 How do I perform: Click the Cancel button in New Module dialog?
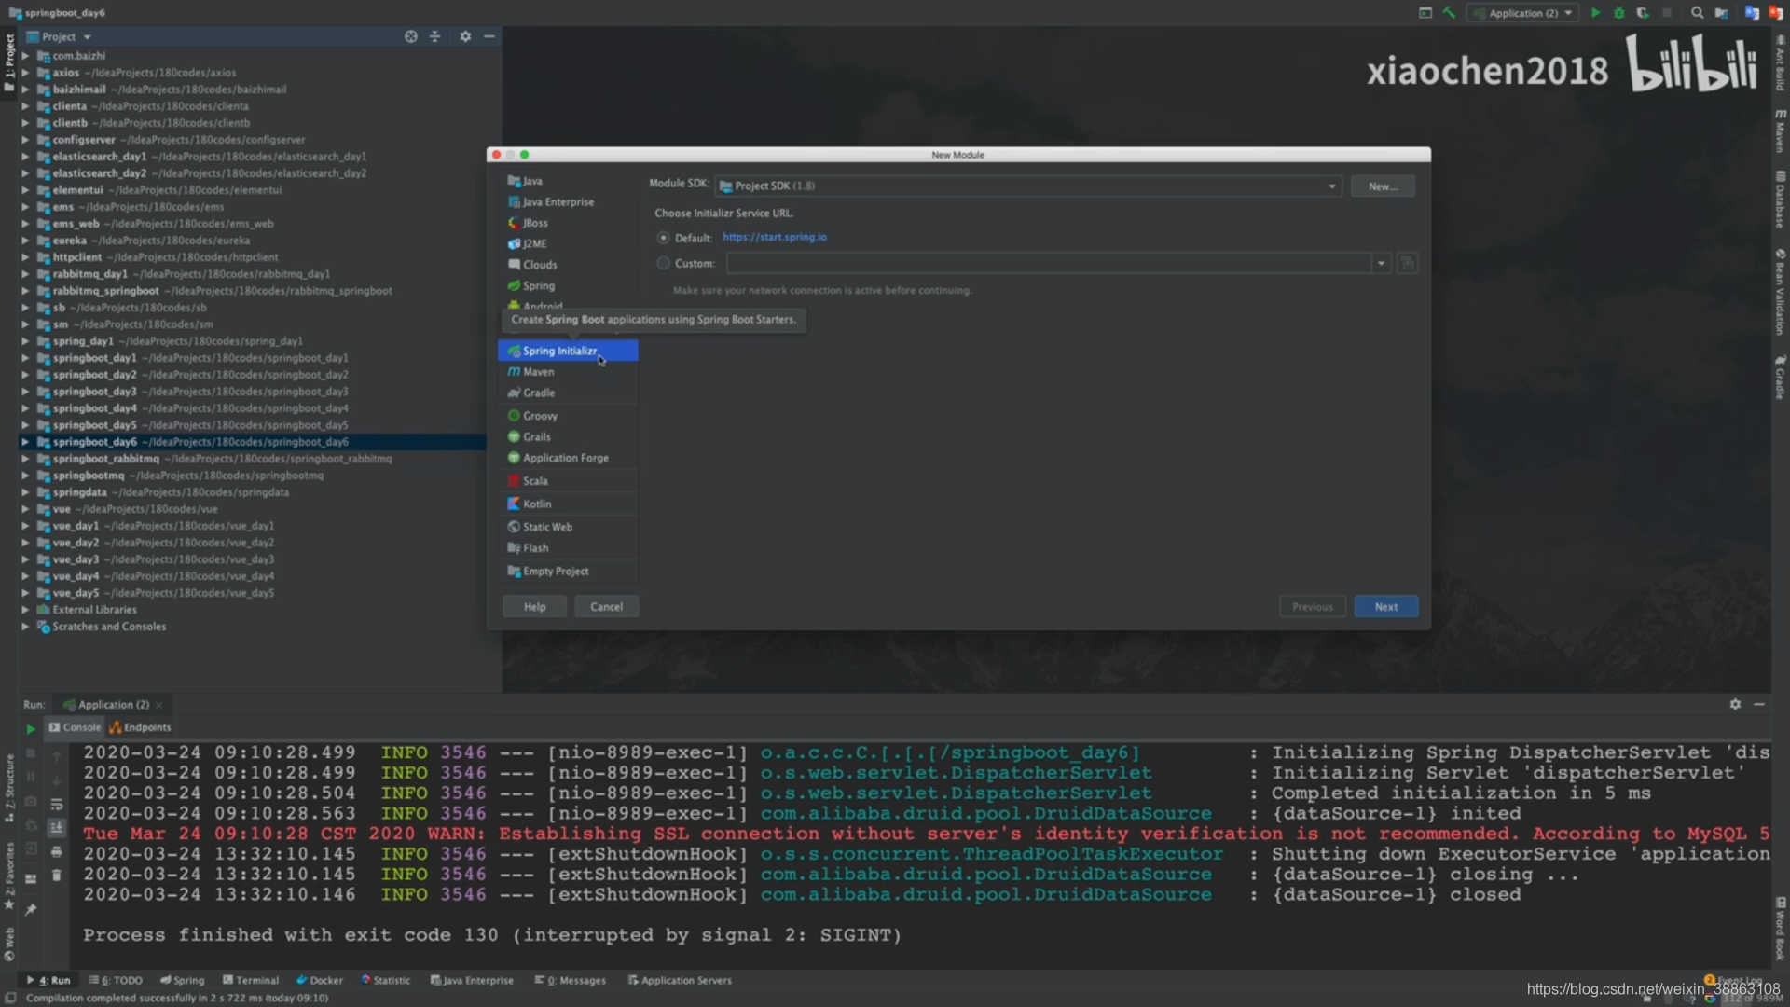(606, 607)
